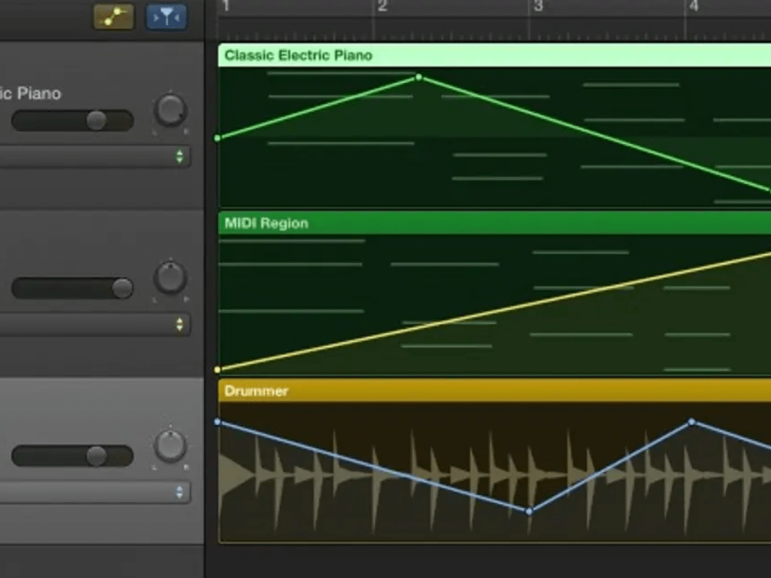
Task: Toggle the Catch Playhead button
Action: pos(166,17)
